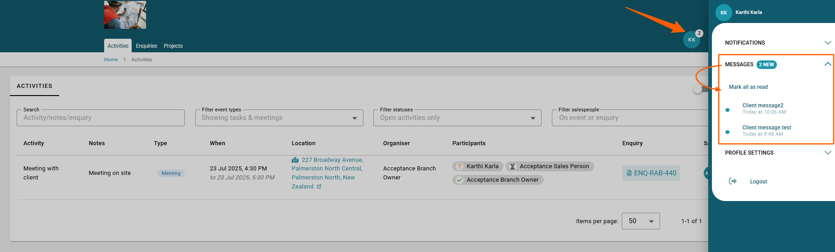Click the When column header
This screenshot has width=835, height=252.
[x=217, y=143]
